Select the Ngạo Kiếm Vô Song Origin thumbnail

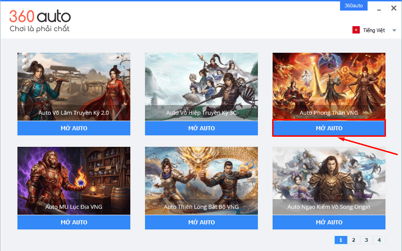click(329, 181)
